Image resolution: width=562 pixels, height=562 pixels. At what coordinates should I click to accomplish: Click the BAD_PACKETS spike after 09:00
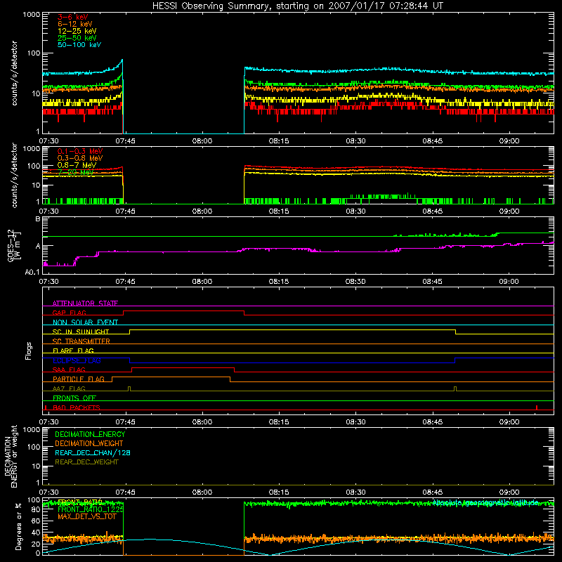point(537,407)
